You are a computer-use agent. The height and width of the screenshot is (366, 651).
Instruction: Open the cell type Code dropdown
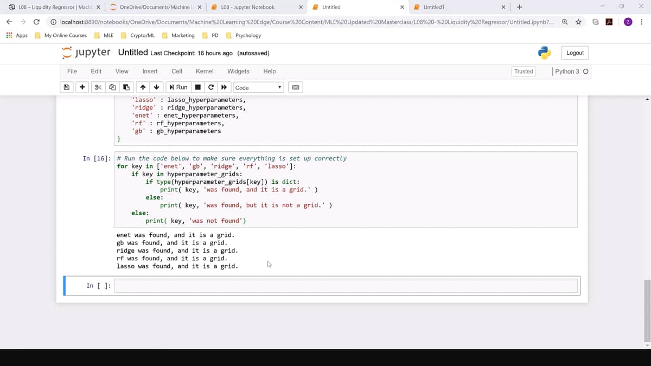pos(259,87)
